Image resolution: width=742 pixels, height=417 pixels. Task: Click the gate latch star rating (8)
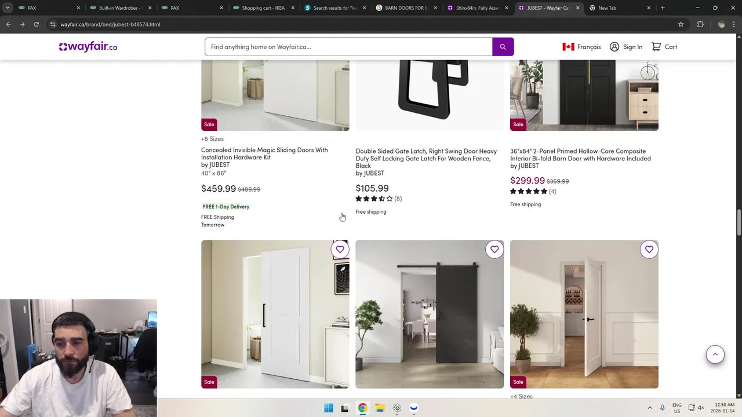tap(379, 199)
